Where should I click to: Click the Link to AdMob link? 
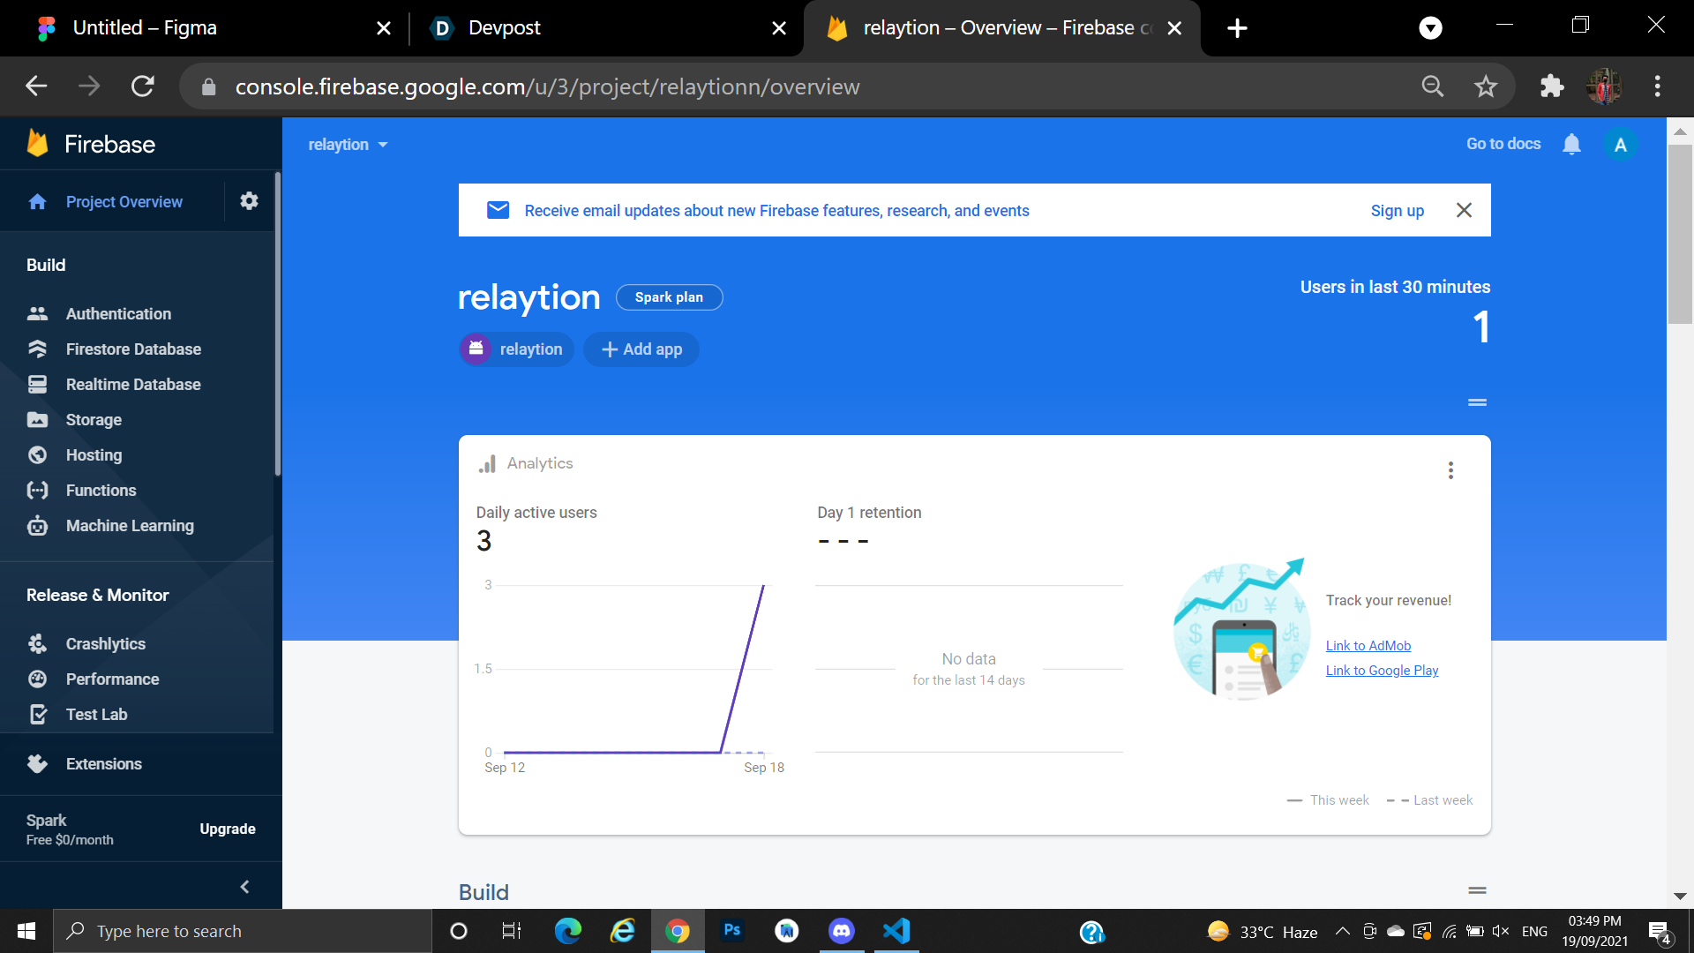[1368, 646]
